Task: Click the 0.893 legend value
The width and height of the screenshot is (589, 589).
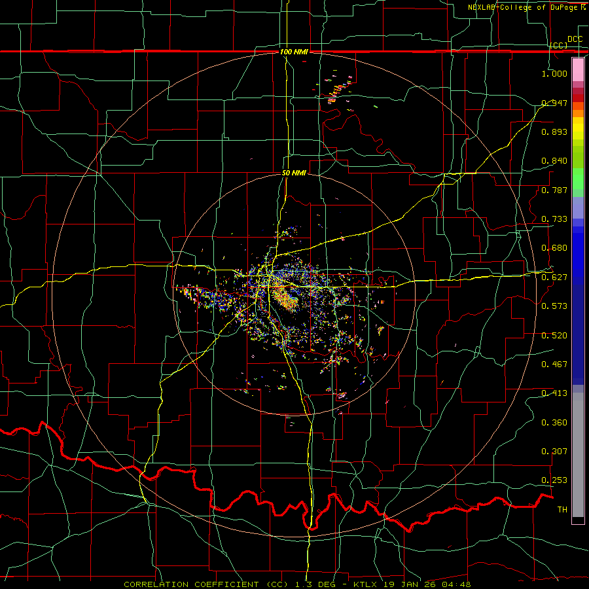Action: click(x=554, y=132)
